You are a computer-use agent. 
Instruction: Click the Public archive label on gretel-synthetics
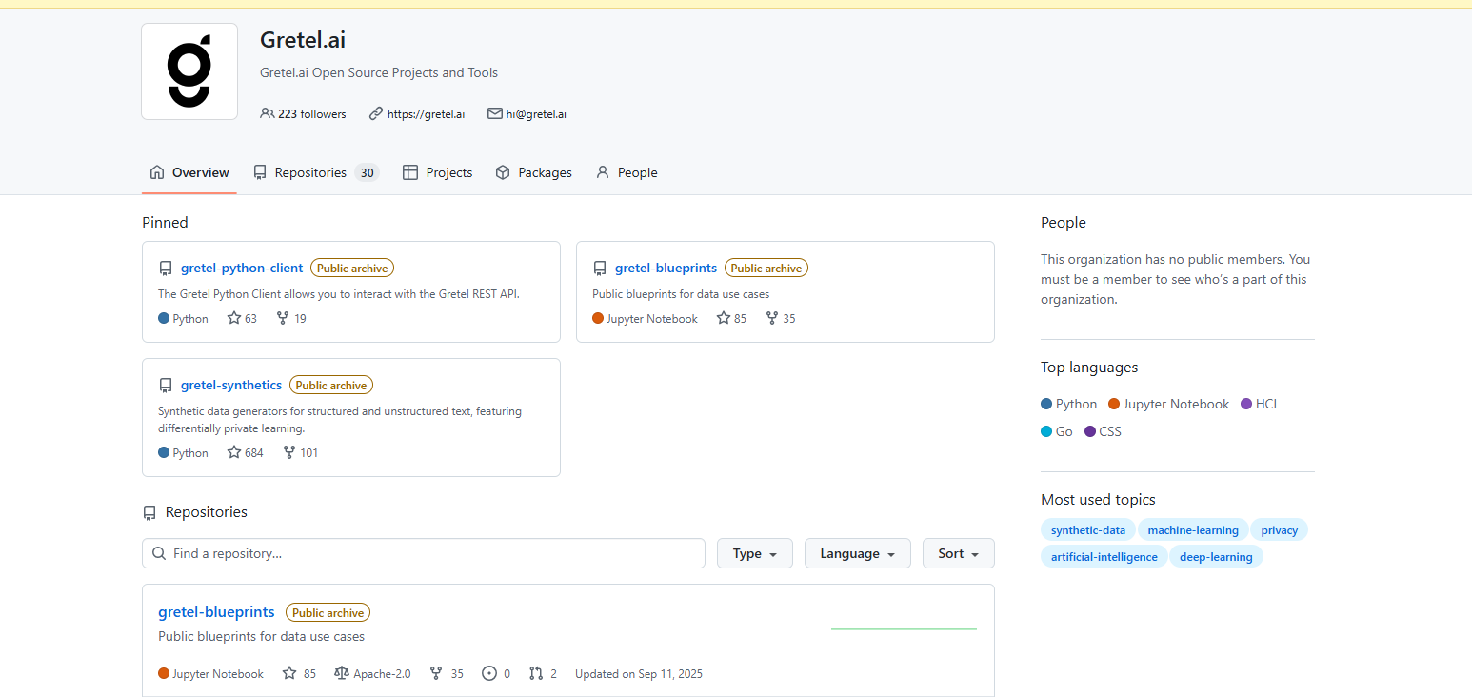331,385
